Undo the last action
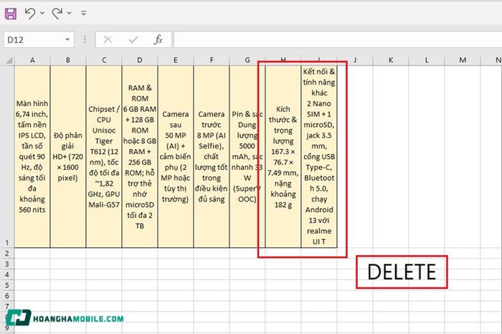The width and height of the screenshot is (502, 334). click(30, 14)
